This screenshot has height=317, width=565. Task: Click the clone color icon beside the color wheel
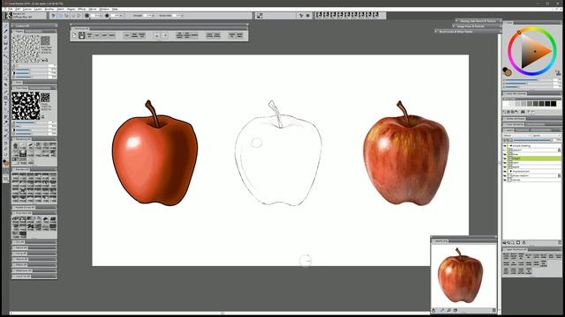(558, 72)
